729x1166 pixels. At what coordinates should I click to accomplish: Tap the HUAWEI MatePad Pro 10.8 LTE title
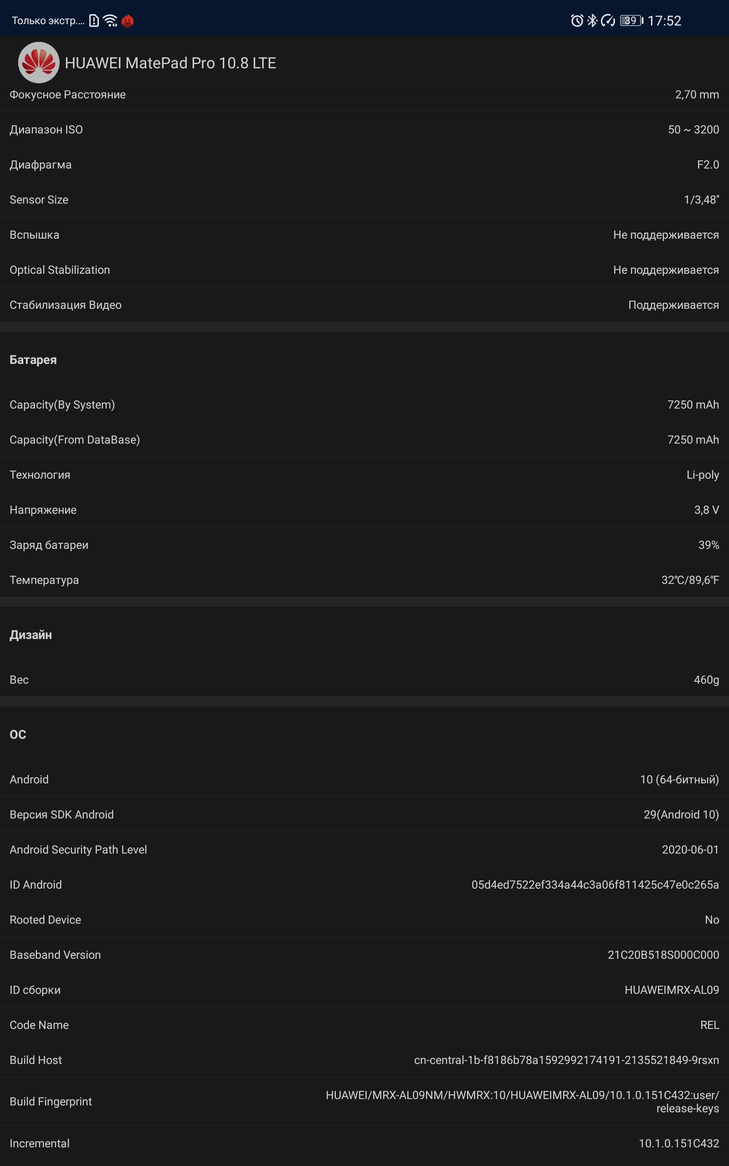(x=170, y=63)
